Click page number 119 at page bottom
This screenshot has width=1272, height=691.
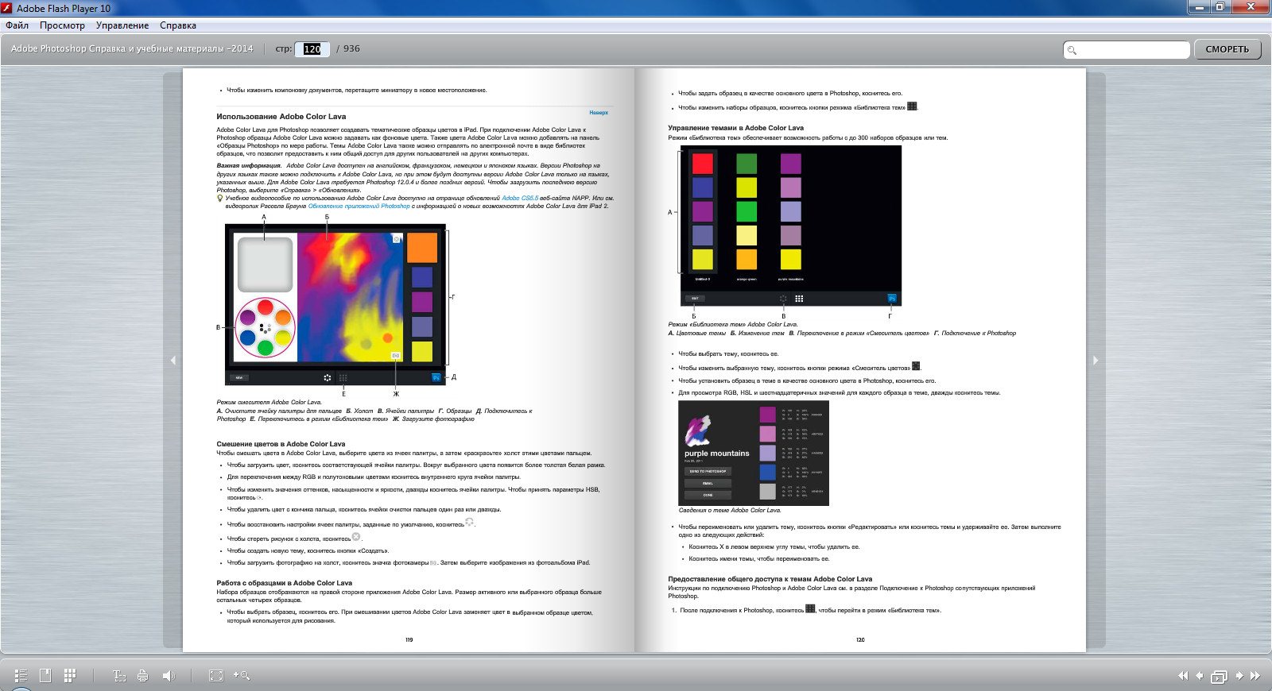pos(409,639)
